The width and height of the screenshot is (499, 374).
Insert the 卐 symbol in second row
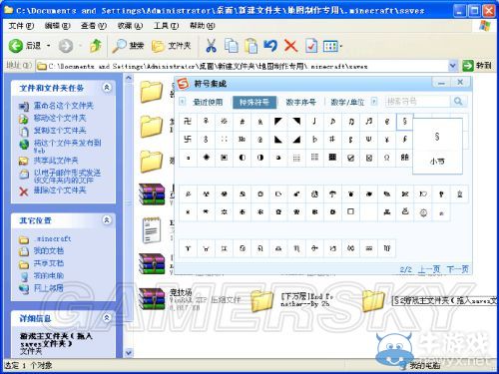click(188, 140)
